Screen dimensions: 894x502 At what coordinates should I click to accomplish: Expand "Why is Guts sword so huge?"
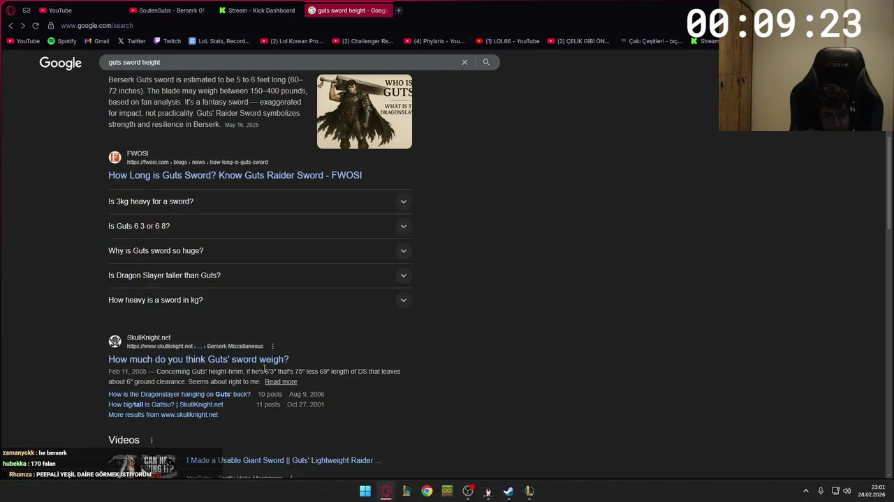(x=260, y=251)
